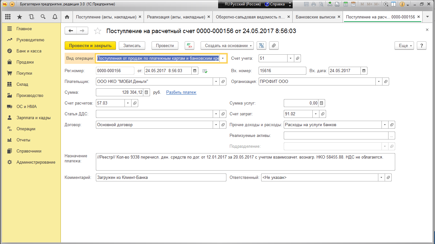Open calculator for Сумма field
The height and width of the screenshot is (244, 435).
[146, 92]
